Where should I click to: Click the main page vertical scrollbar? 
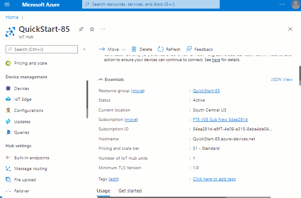click(300, 76)
